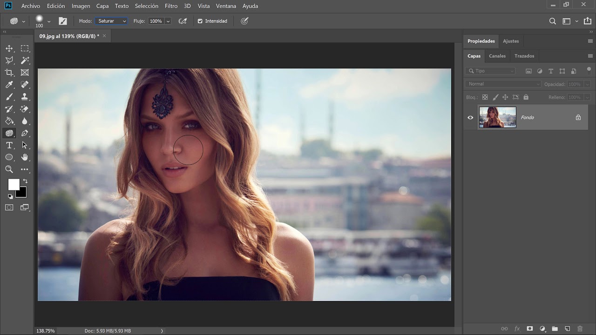Select the Move tool
Viewport: 596px width, 335px height.
pyautogui.click(x=9, y=48)
